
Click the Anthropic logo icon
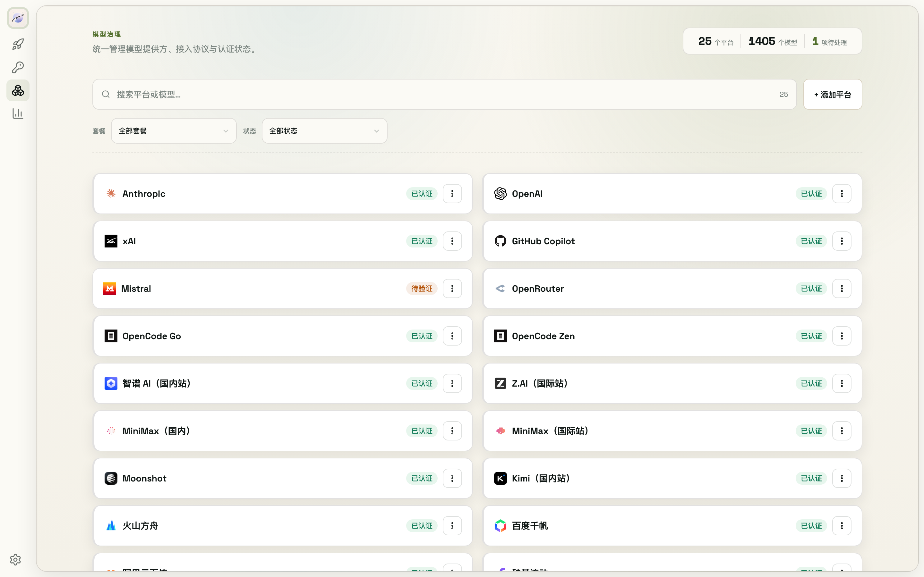point(111,194)
